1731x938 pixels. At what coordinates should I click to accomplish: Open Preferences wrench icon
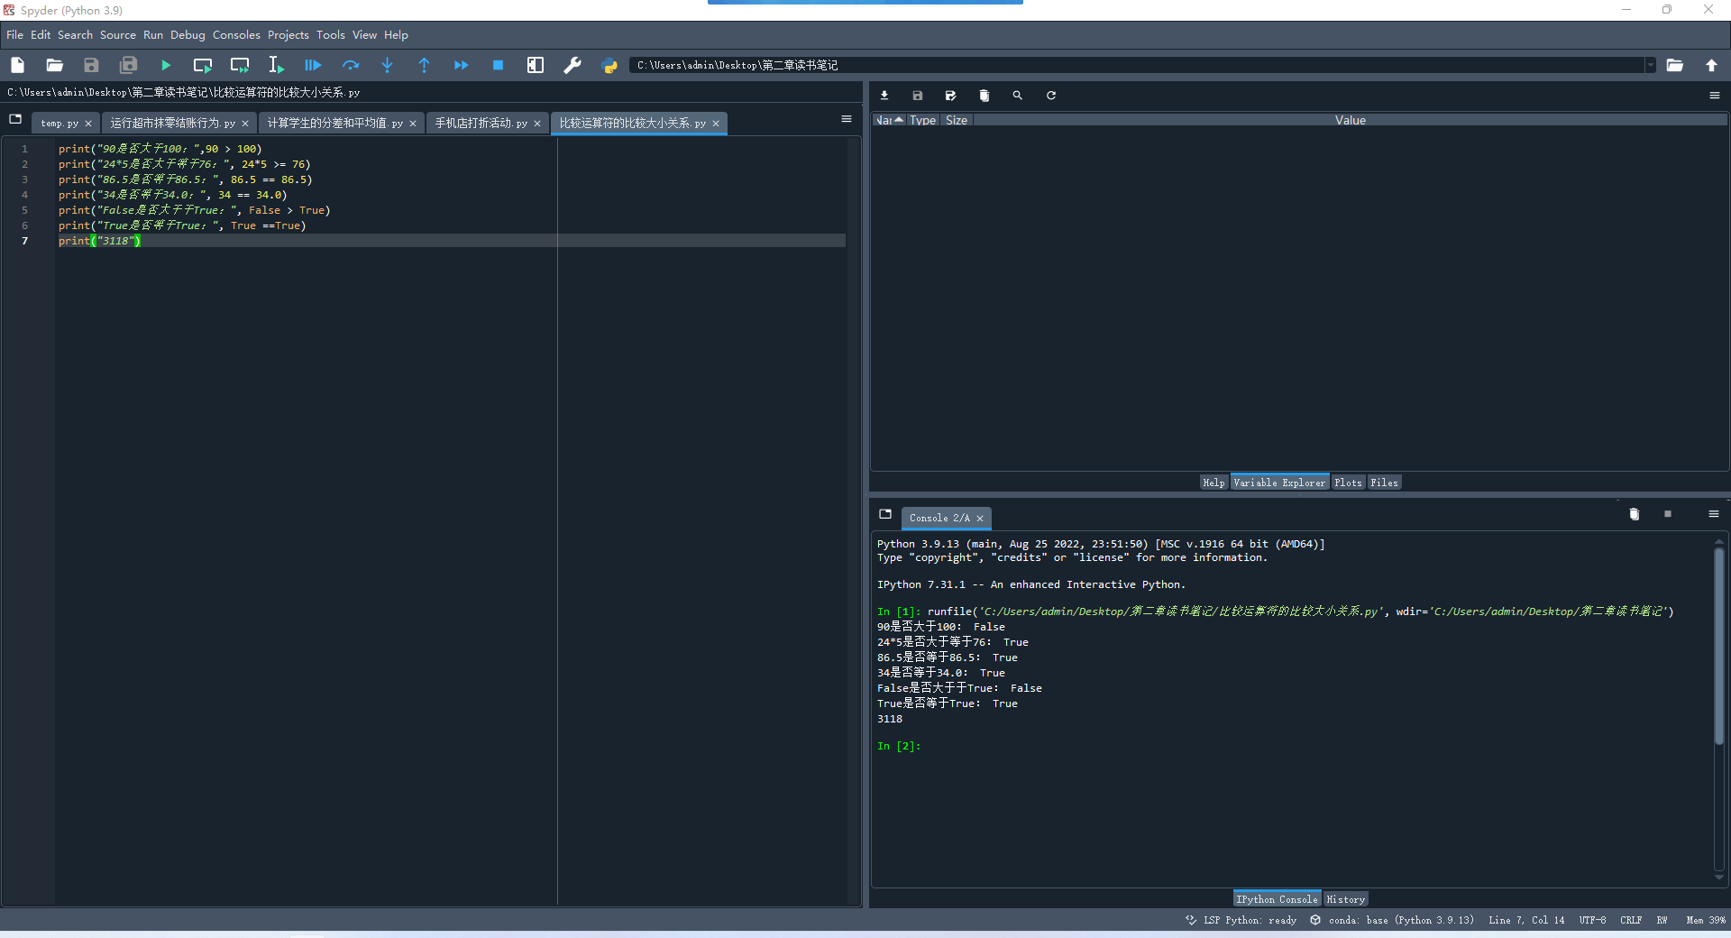[572, 65]
